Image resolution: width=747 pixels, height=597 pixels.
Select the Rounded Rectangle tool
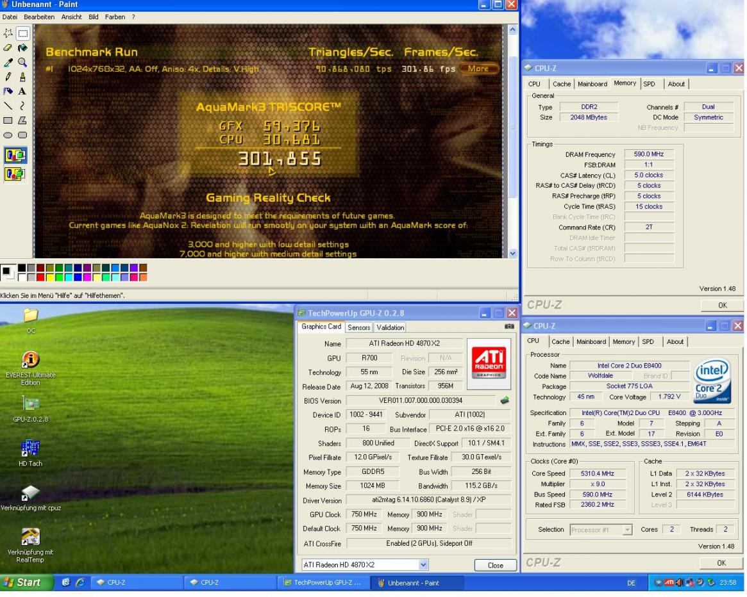tap(22, 135)
